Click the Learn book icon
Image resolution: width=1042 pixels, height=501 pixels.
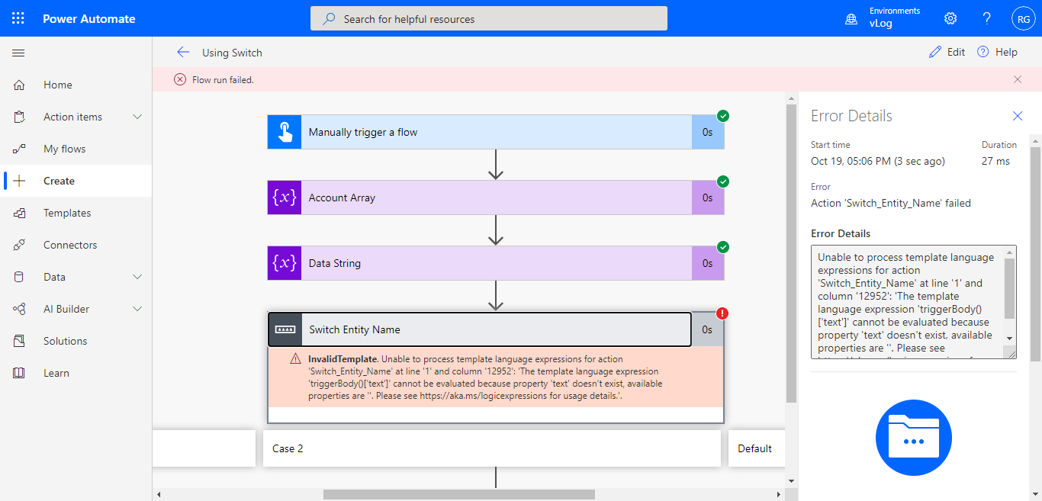coord(20,373)
